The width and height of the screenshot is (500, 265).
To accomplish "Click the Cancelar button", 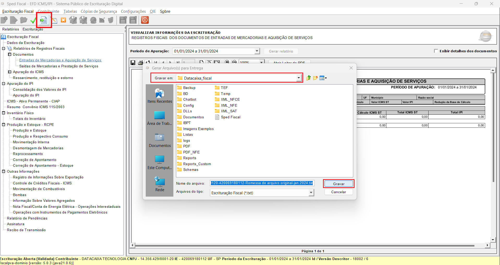I will [339, 192].
